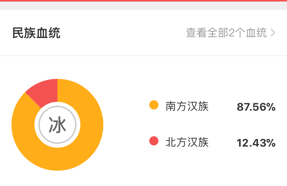Click the gray divider band below the red bar
Screen dimensions: 287x186
click(x=143, y=5)
